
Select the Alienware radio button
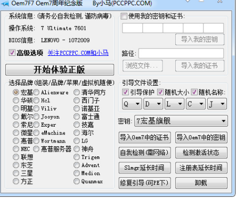pos(36,92)
